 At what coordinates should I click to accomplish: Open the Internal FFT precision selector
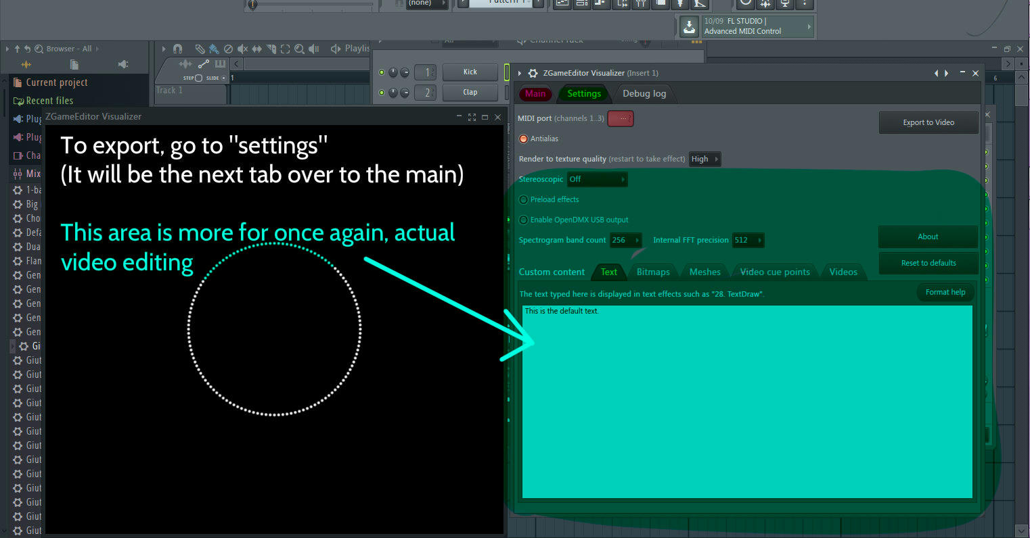[747, 240]
